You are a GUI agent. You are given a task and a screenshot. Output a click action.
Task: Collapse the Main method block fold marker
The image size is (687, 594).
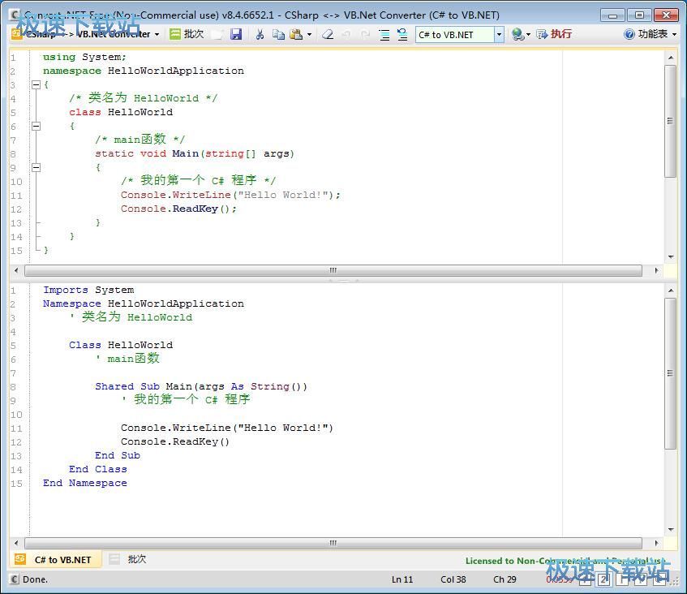click(x=36, y=167)
